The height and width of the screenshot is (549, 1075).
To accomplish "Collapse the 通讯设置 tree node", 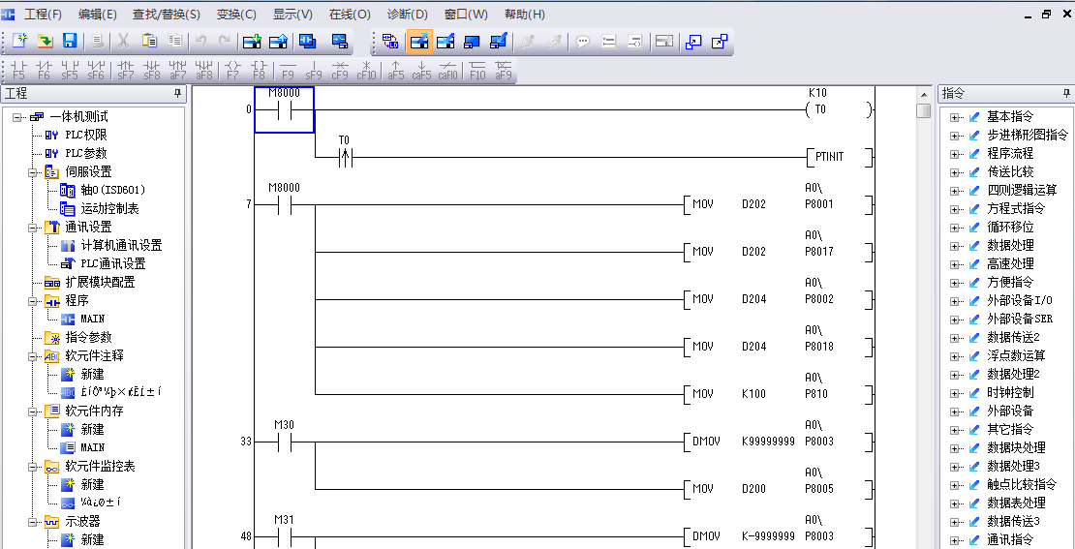I will click(x=33, y=227).
